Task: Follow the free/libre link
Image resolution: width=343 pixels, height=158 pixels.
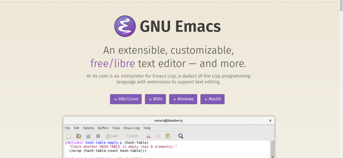Action: 113,63
